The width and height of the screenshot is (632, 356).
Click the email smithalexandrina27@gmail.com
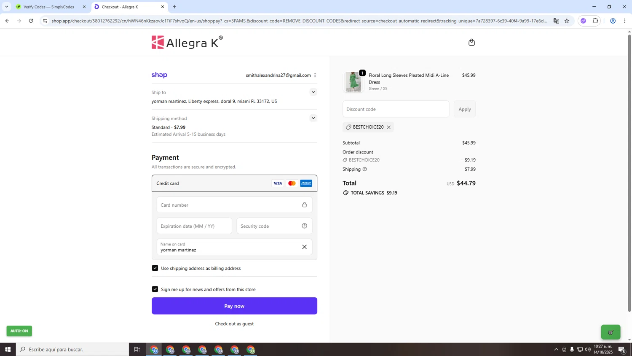point(278,76)
